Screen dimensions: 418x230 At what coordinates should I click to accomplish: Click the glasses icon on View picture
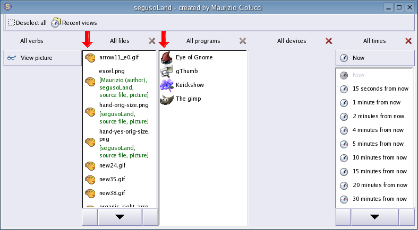12,58
